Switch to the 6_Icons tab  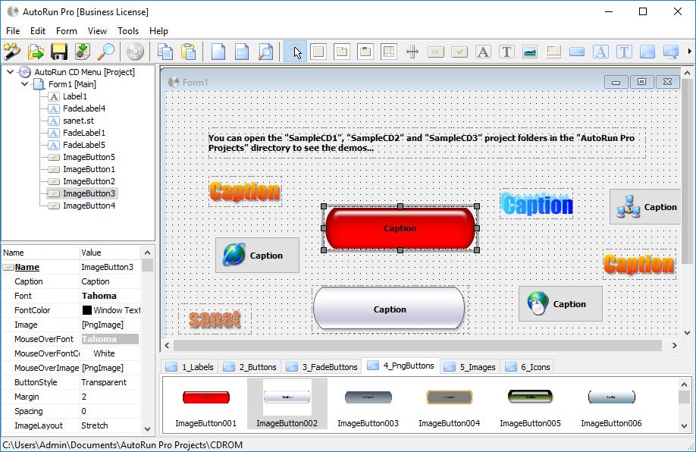pyautogui.click(x=528, y=367)
